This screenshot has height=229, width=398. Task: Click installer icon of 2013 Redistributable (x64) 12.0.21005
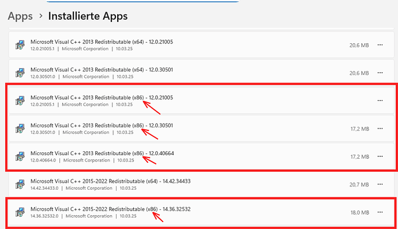[x=20, y=45]
